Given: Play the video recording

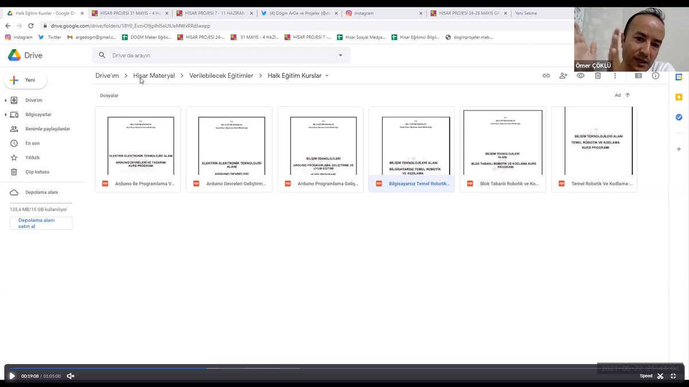Looking at the screenshot, I should [12, 376].
